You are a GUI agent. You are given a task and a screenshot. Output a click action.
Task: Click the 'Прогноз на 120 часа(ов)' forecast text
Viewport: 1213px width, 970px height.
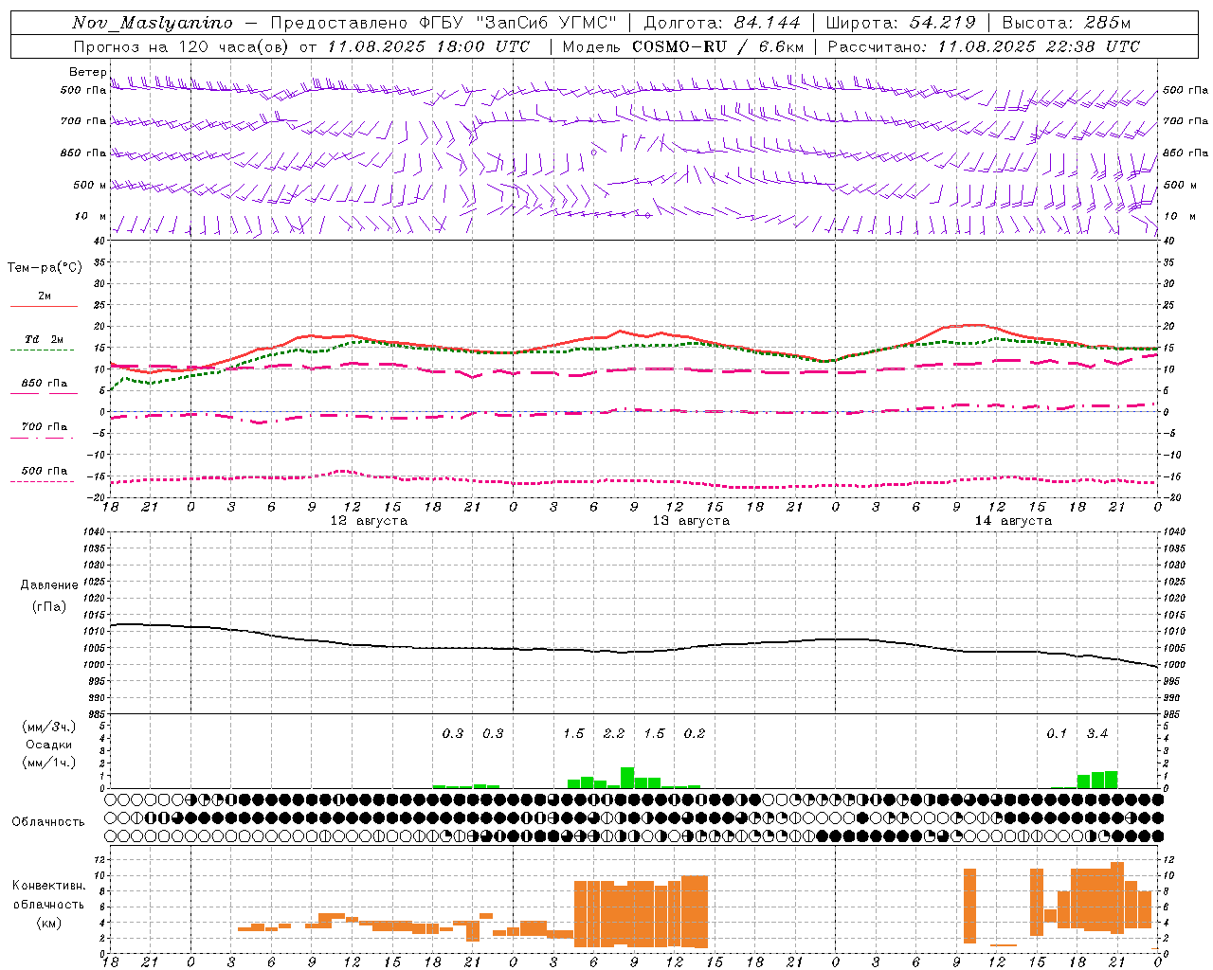click(182, 46)
